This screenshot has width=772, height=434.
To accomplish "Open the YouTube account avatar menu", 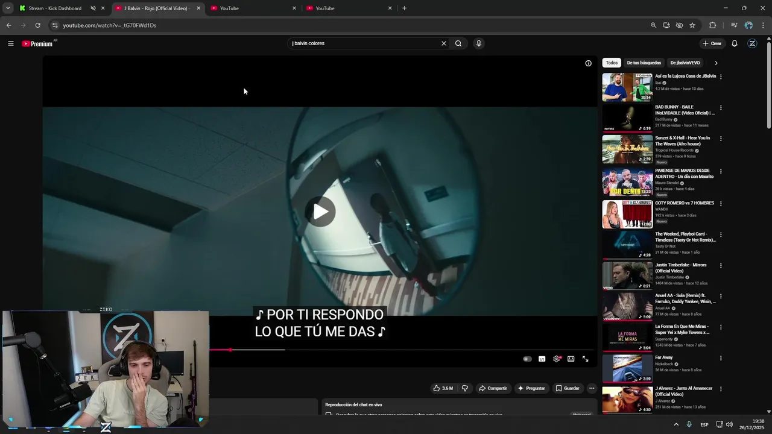I will coord(752,43).
